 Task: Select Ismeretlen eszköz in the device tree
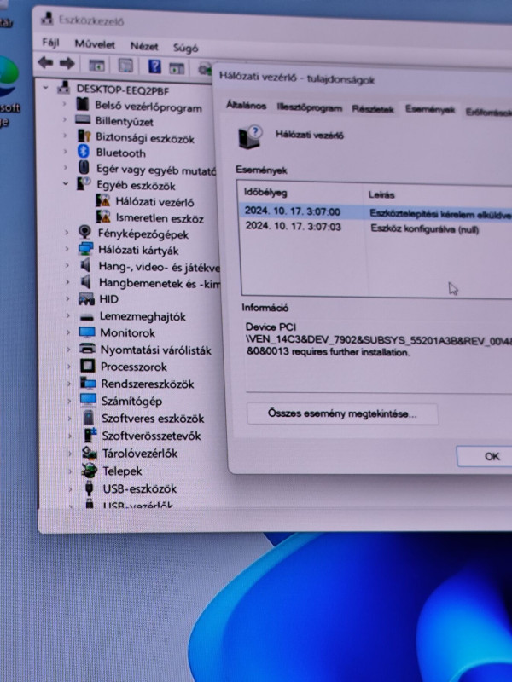160,218
